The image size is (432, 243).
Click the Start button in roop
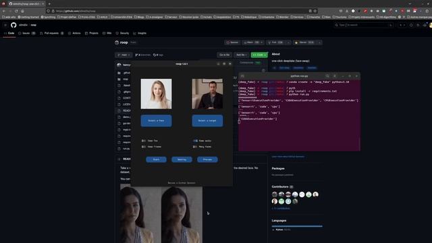tap(156, 159)
